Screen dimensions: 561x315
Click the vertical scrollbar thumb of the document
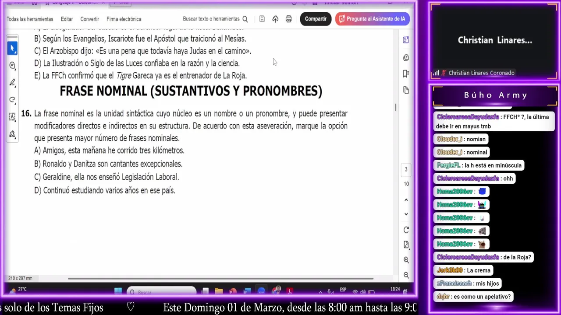point(396,108)
